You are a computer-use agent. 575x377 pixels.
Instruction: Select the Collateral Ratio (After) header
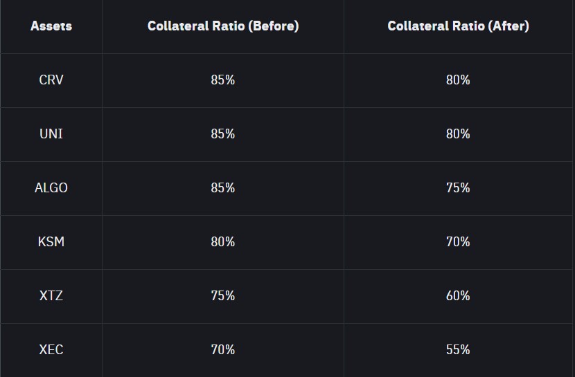[x=458, y=26]
